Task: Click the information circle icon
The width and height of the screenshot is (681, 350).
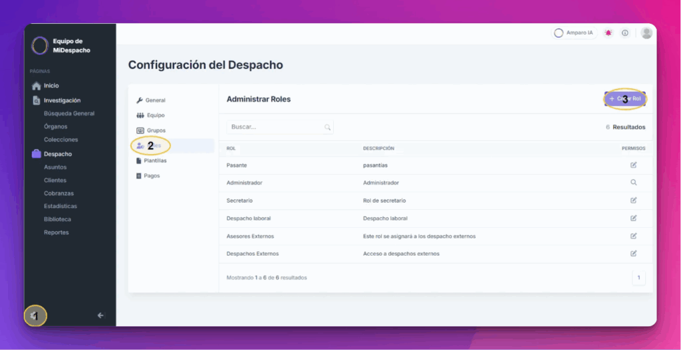Action: click(x=625, y=33)
